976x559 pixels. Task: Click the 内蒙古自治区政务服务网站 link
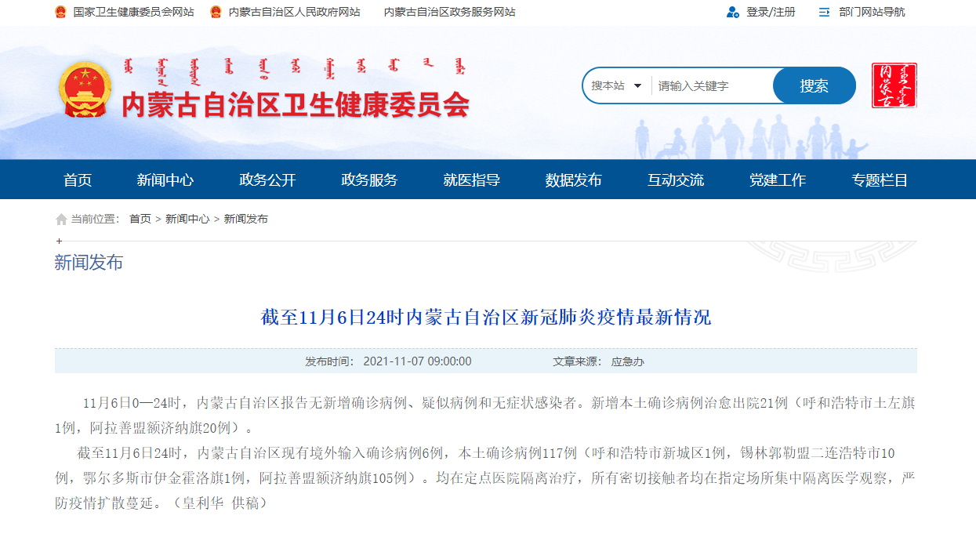tap(450, 12)
